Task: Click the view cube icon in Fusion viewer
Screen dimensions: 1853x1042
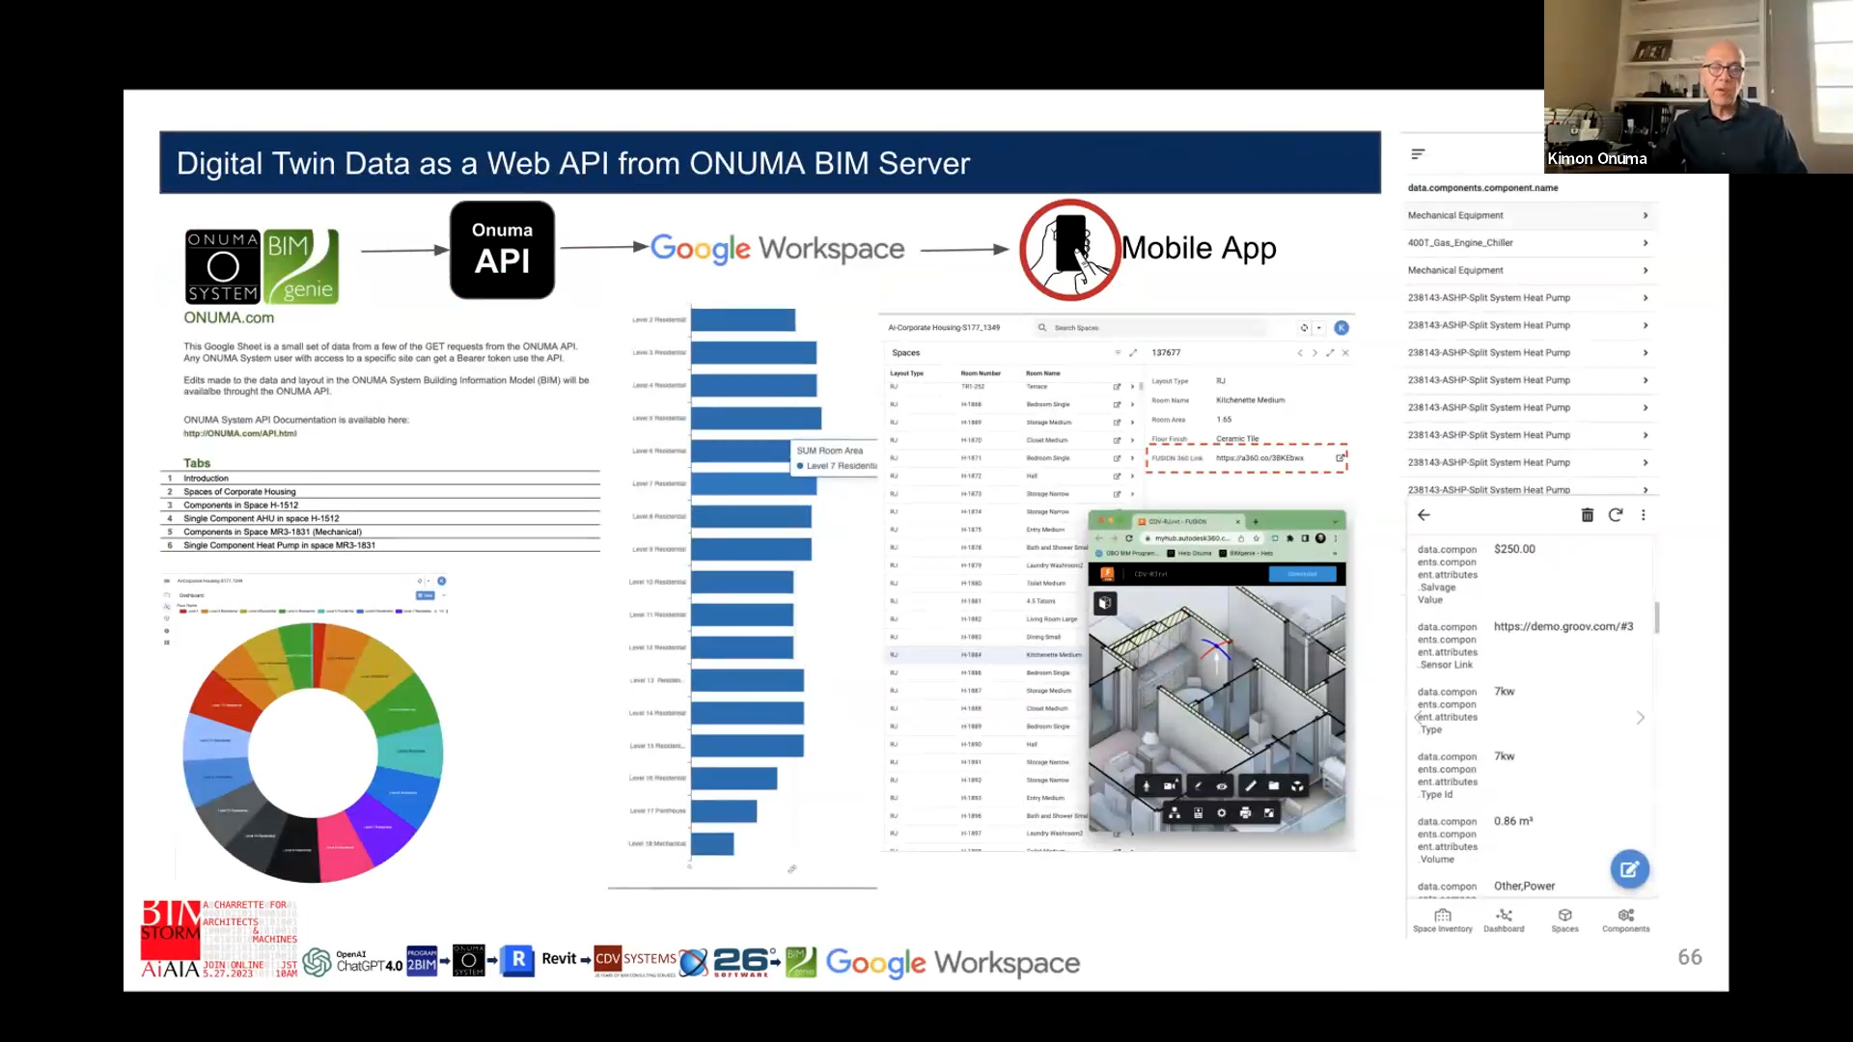Action: [1105, 603]
